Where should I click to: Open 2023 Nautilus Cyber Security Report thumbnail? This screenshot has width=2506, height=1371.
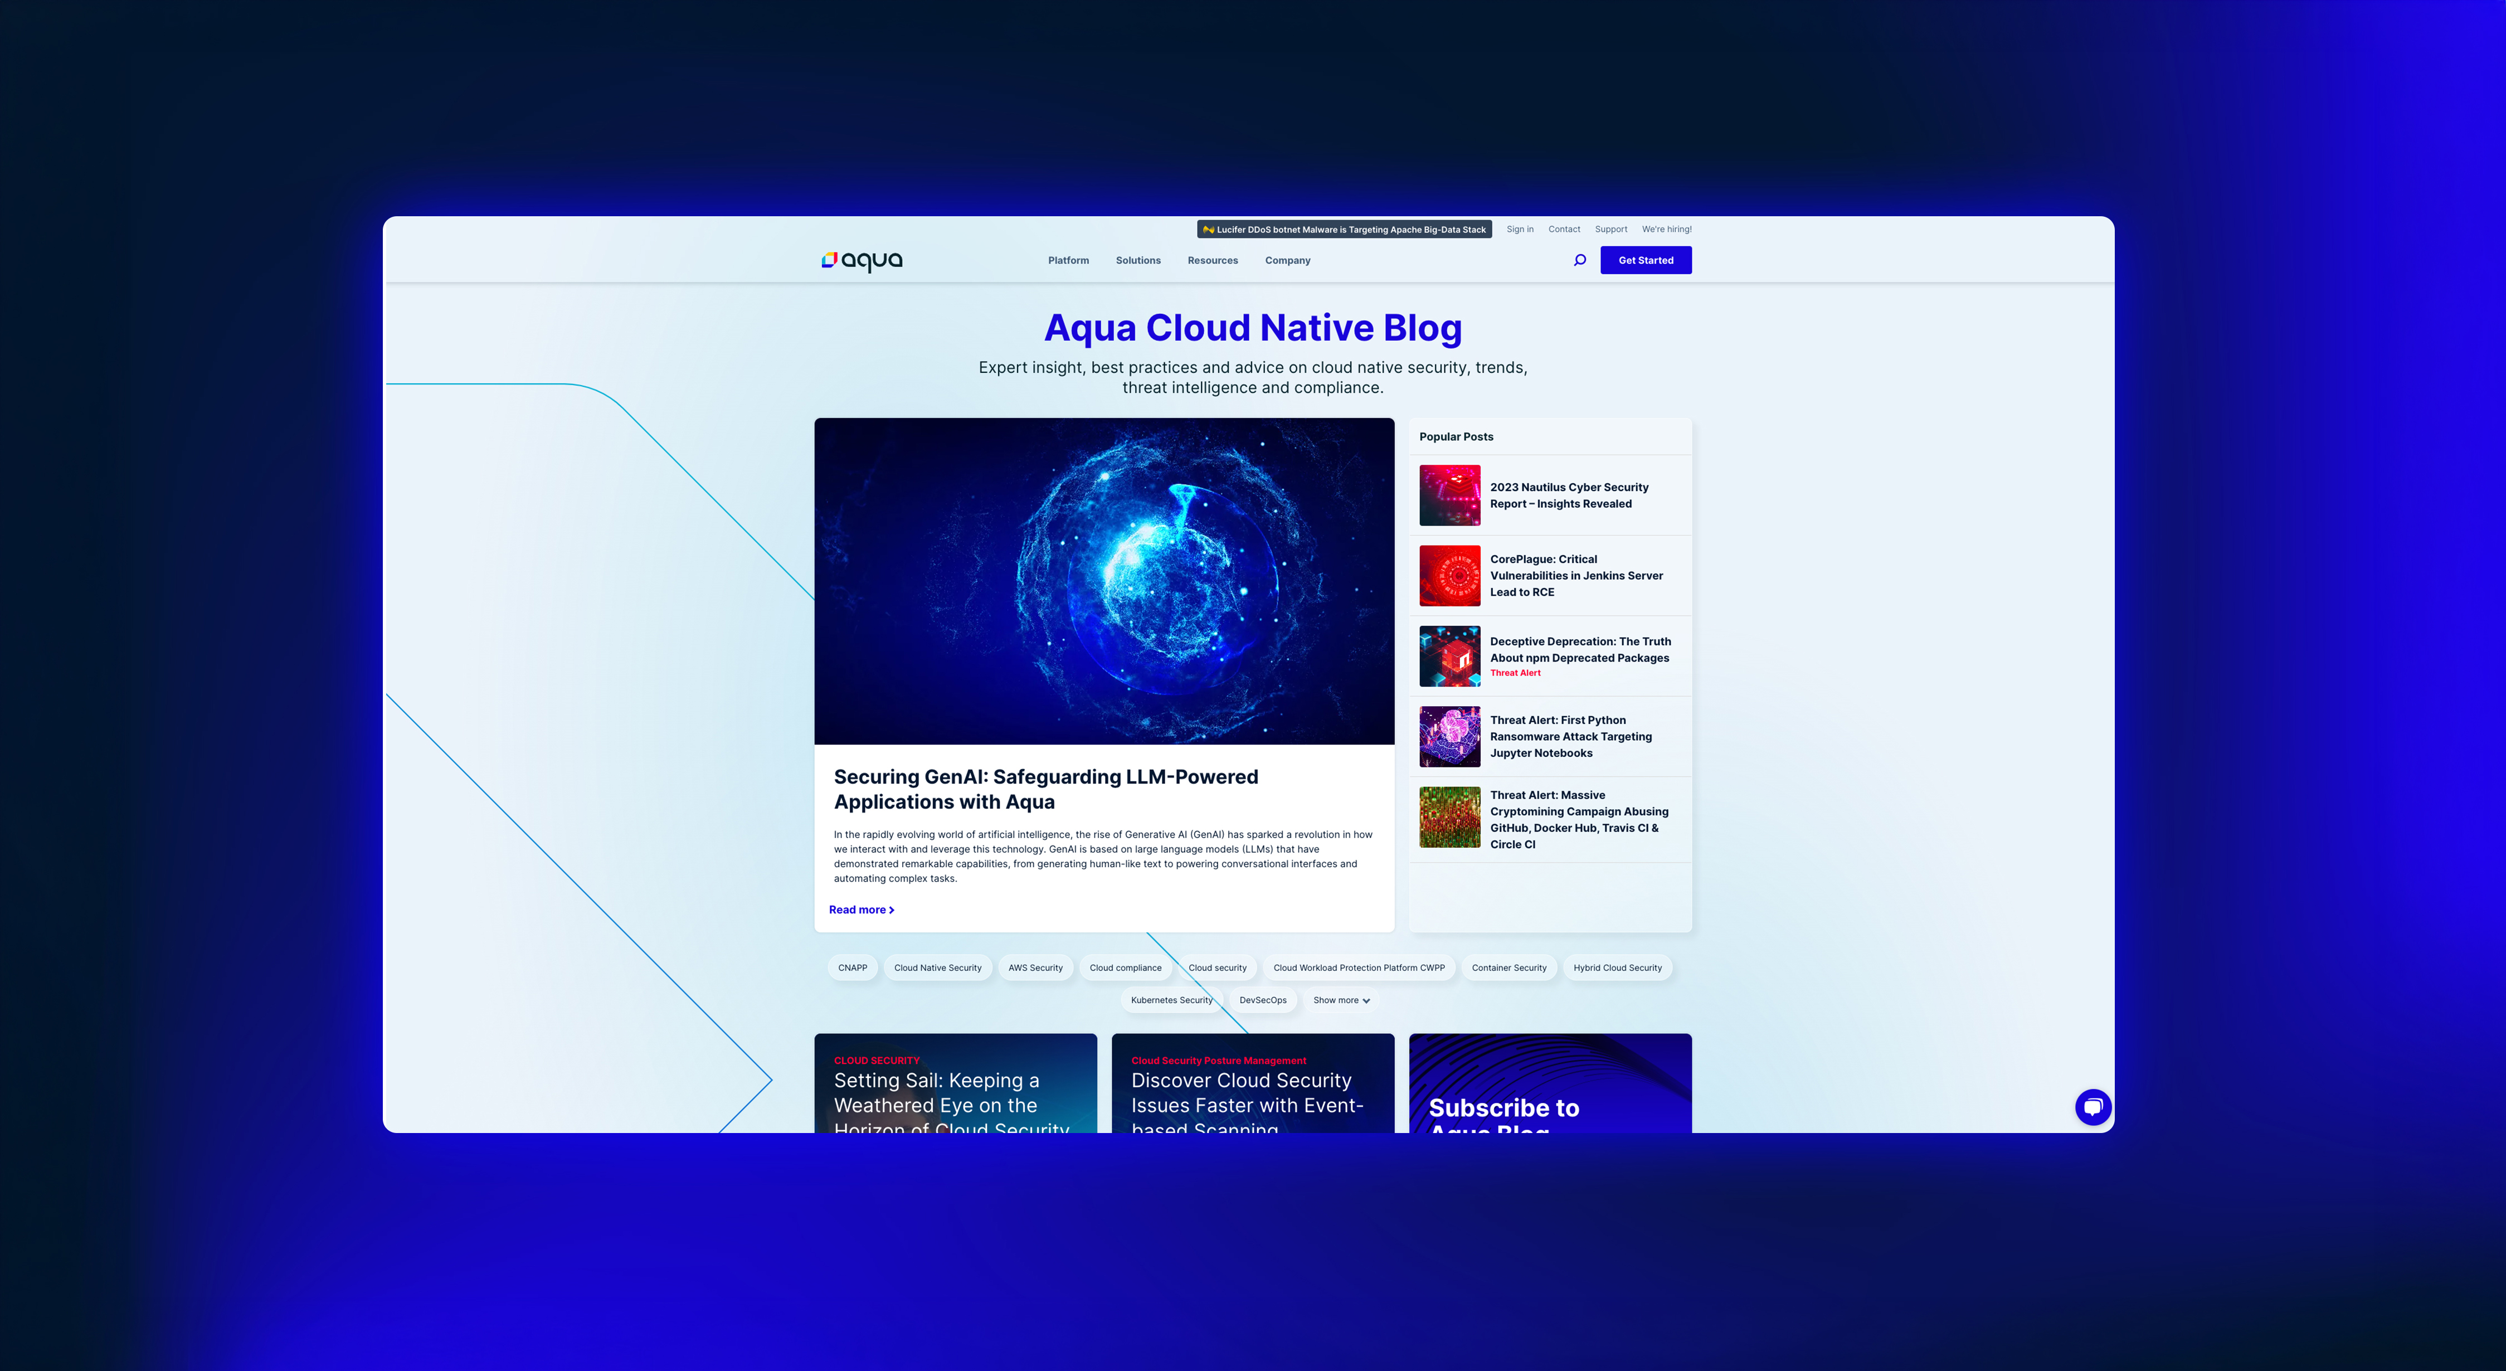click(x=1449, y=495)
